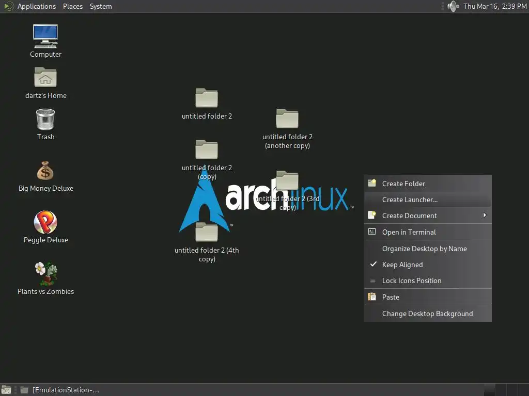Open the Places menu
The width and height of the screenshot is (529, 396).
coord(72,6)
